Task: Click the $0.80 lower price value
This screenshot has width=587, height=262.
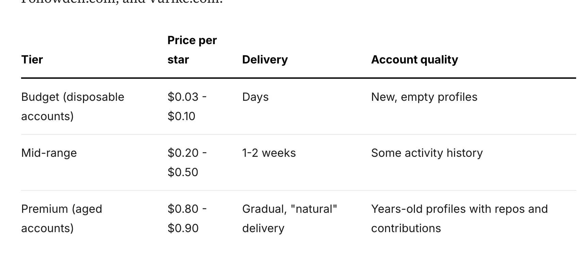Action: (x=183, y=209)
